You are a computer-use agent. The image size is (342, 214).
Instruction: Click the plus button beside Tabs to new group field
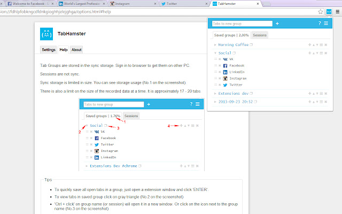277,24
